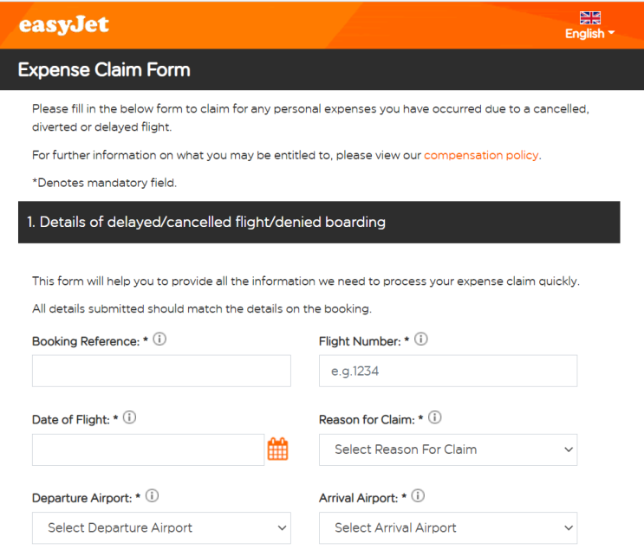Click the Flight Number input field
644x556 pixels.
tap(448, 372)
